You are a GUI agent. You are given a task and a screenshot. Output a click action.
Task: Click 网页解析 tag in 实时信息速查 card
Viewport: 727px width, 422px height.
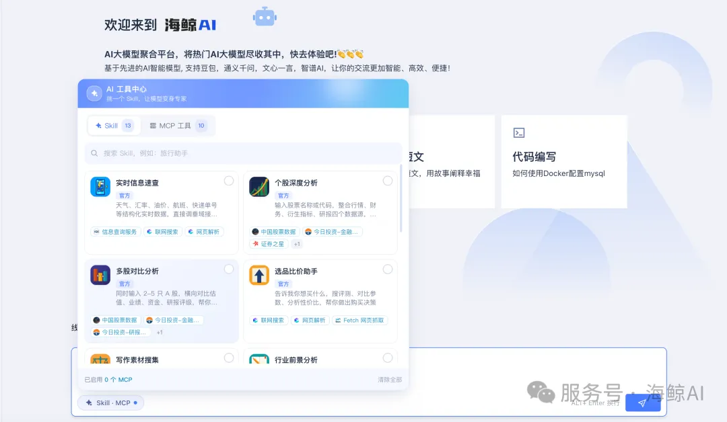204,232
